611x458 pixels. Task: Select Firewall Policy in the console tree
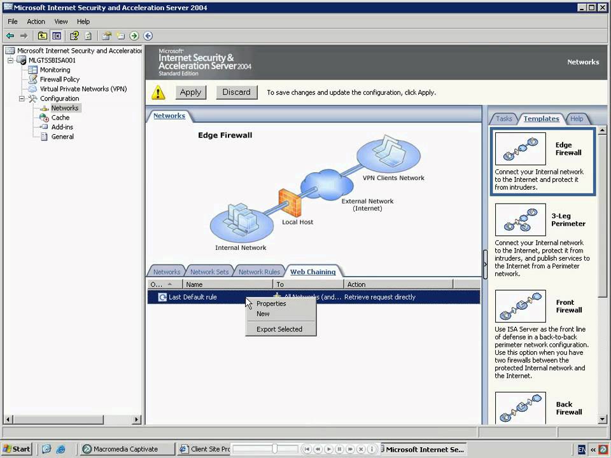pos(60,80)
